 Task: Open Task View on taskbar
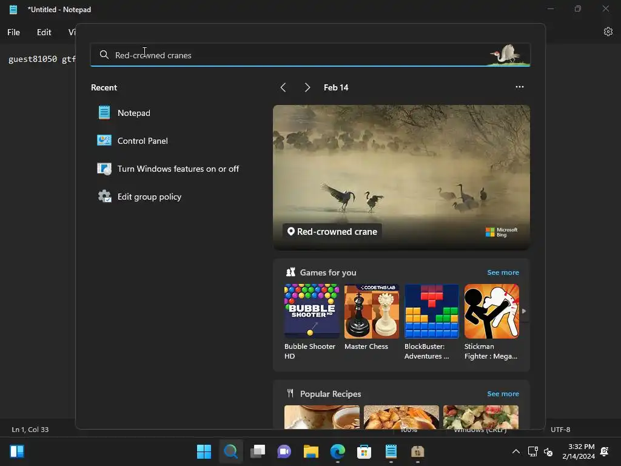tap(257, 451)
